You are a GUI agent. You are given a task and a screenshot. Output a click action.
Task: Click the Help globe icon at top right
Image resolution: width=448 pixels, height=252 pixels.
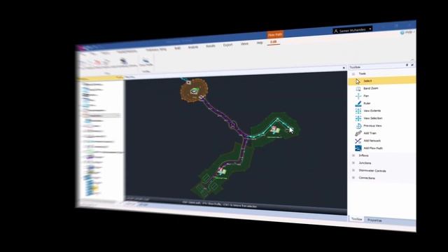point(402,33)
